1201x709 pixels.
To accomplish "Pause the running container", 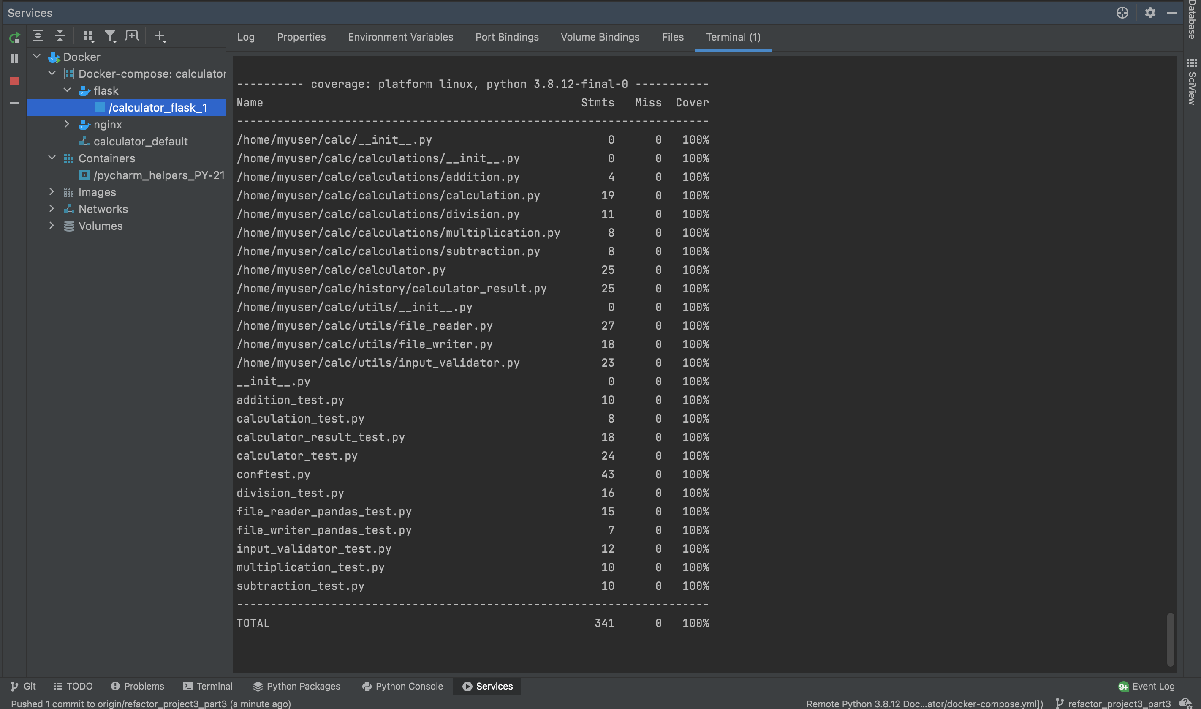I will point(14,58).
